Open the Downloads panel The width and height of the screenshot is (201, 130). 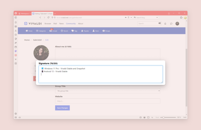pos(16,31)
